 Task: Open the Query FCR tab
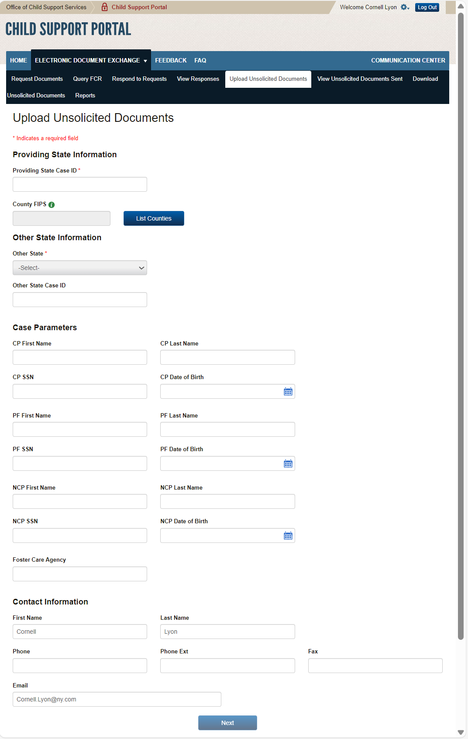87,79
